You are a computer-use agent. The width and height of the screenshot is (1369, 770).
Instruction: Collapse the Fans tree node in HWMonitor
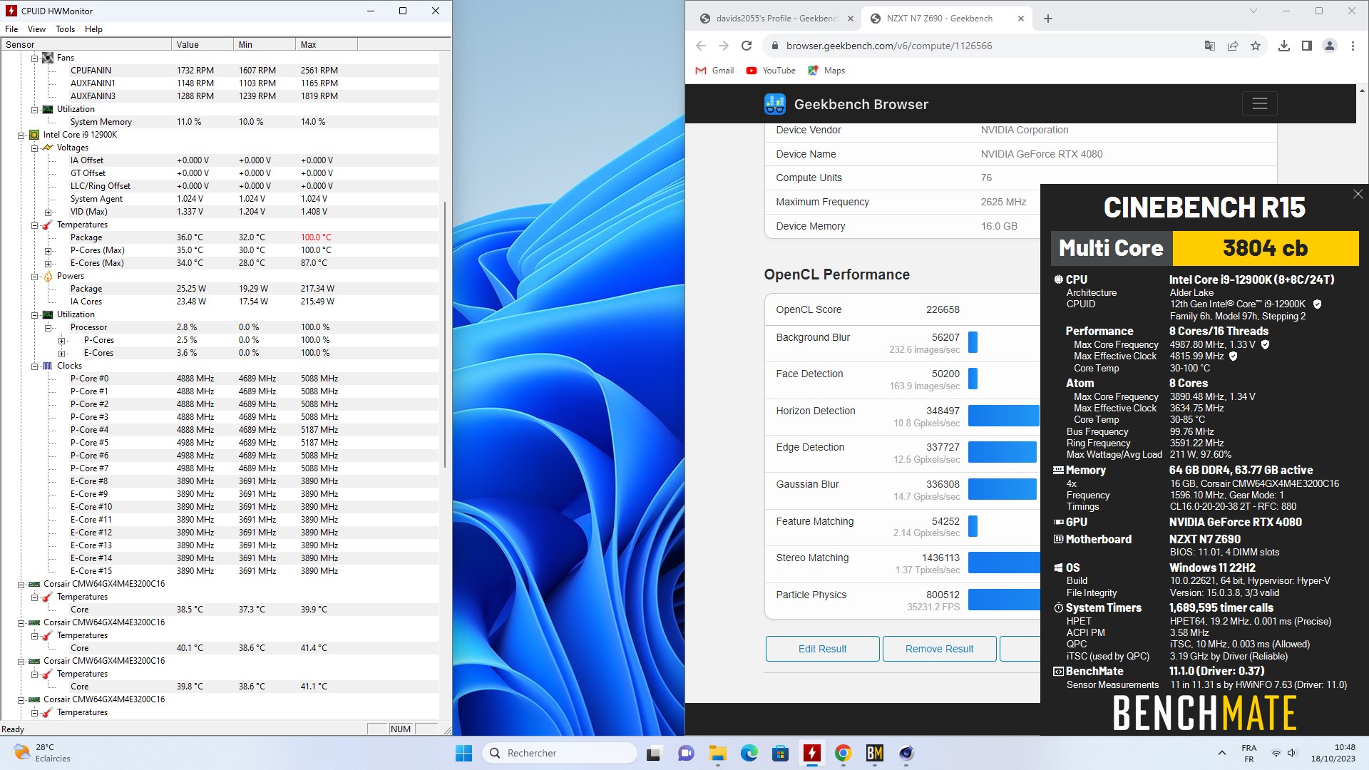[34, 58]
